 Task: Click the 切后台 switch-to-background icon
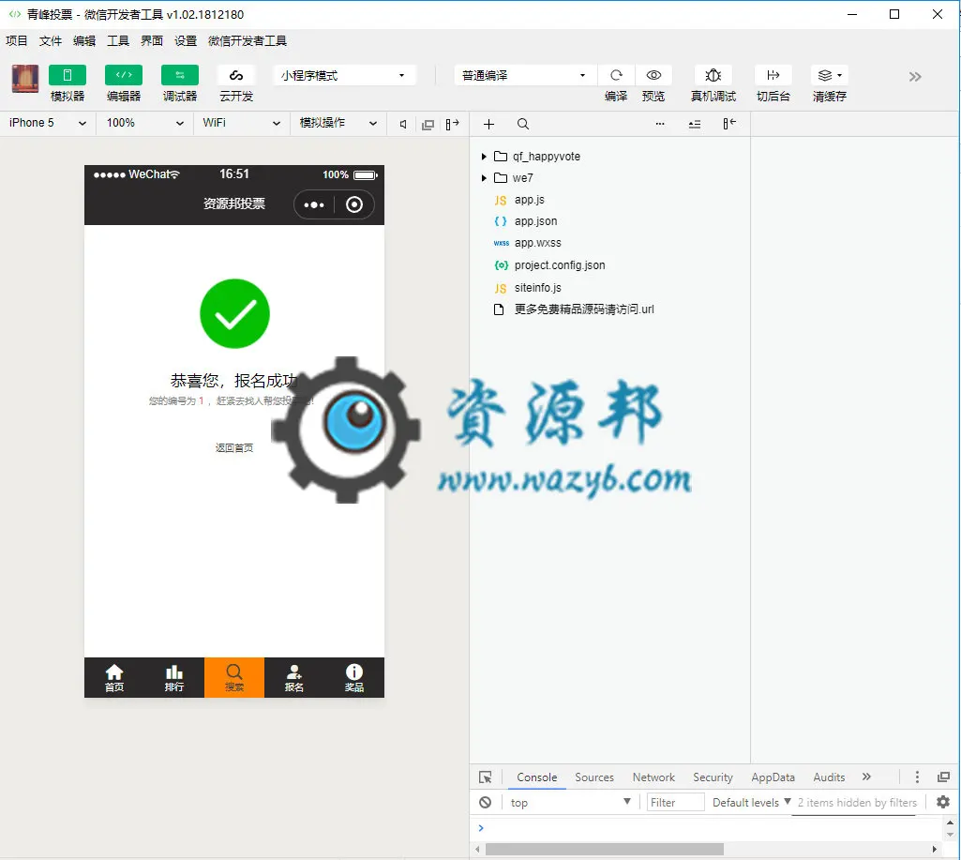[773, 75]
